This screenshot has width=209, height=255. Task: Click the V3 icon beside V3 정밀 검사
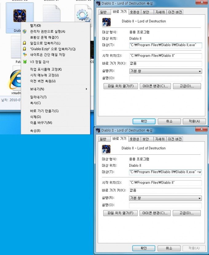pos(25,62)
